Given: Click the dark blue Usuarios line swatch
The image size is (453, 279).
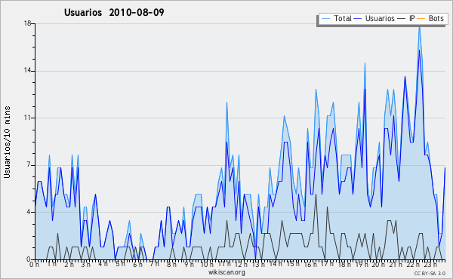Looking at the screenshot, I should [358, 19].
